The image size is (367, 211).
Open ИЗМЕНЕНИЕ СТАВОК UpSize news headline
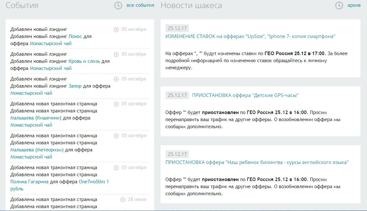pyautogui.click(x=250, y=36)
